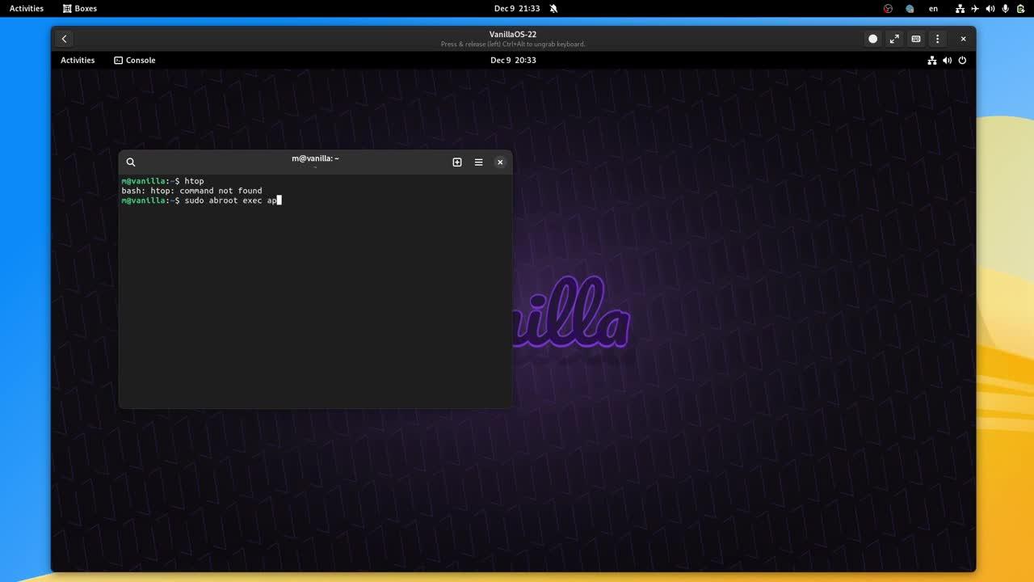Open the send keyboard shortcuts menu
The image size is (1034, 582).
[x=915, y=38]
